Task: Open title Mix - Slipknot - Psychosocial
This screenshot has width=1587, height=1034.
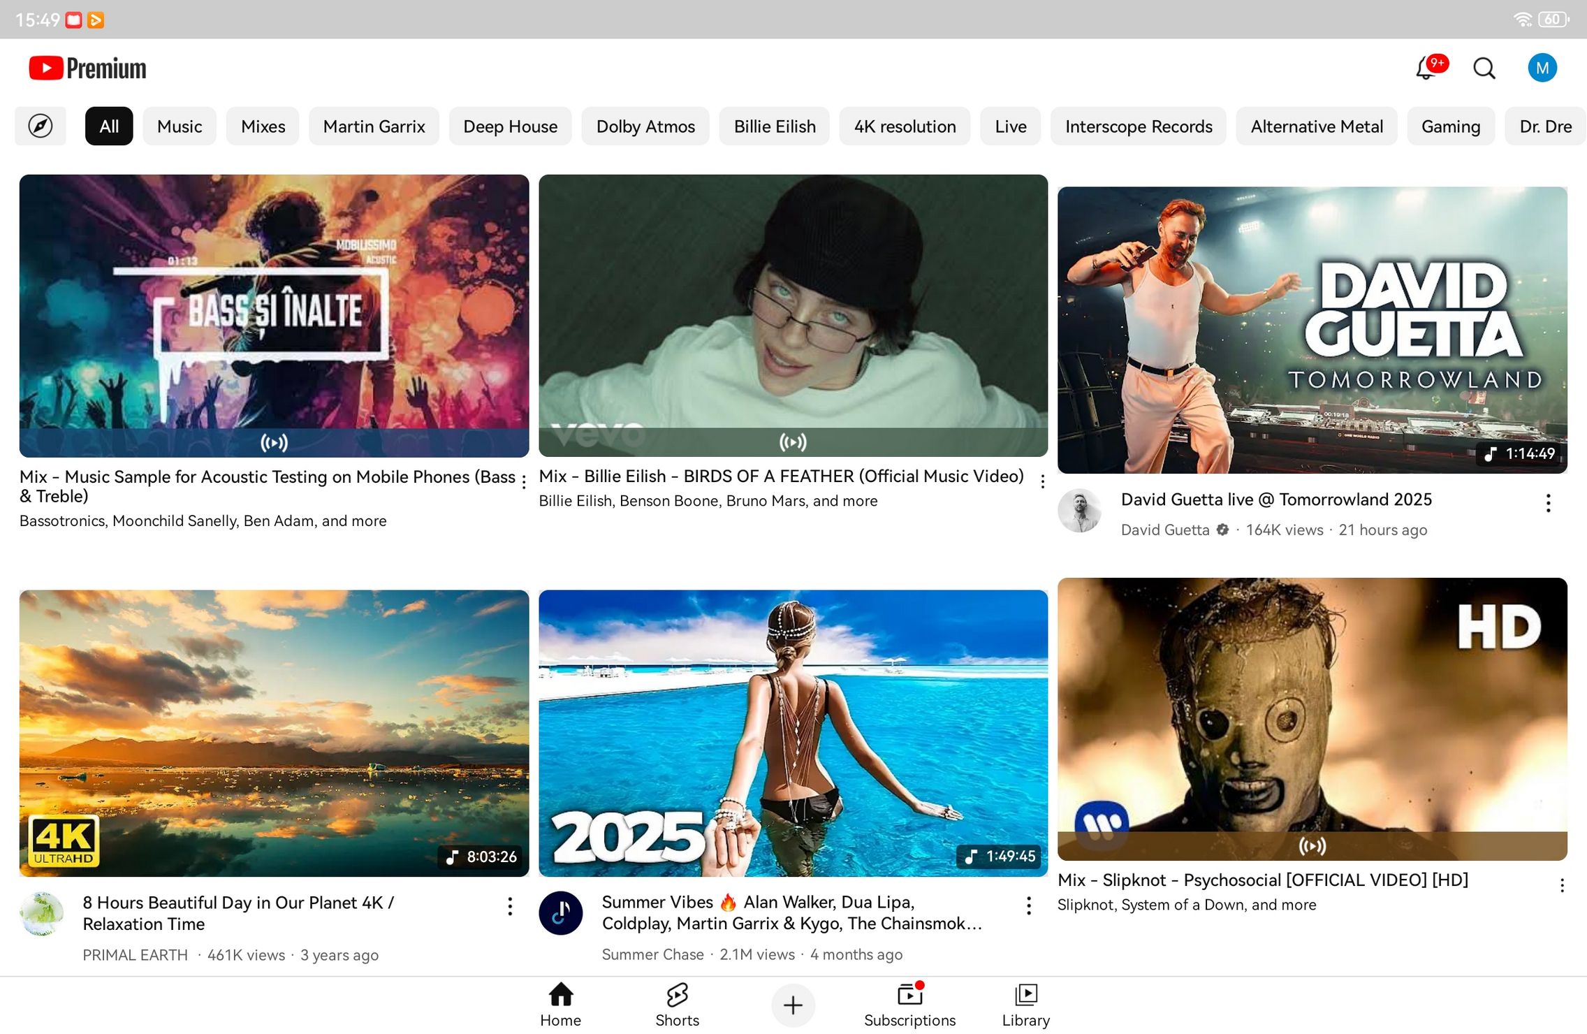Action: (1262, 880)
